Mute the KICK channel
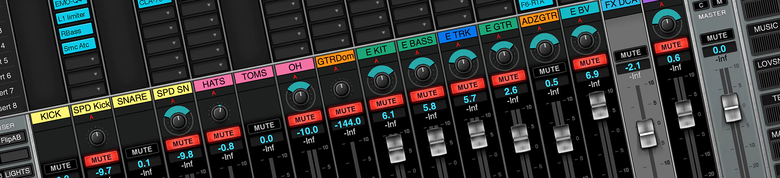This screenshot has height=178, width=780. tap(61, 166)
